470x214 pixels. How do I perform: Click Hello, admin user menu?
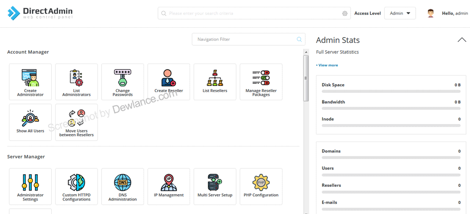pos(455,13)
